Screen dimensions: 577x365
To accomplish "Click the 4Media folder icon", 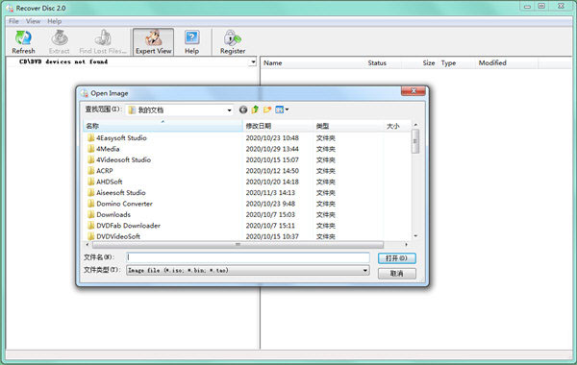I will point(91,149).
